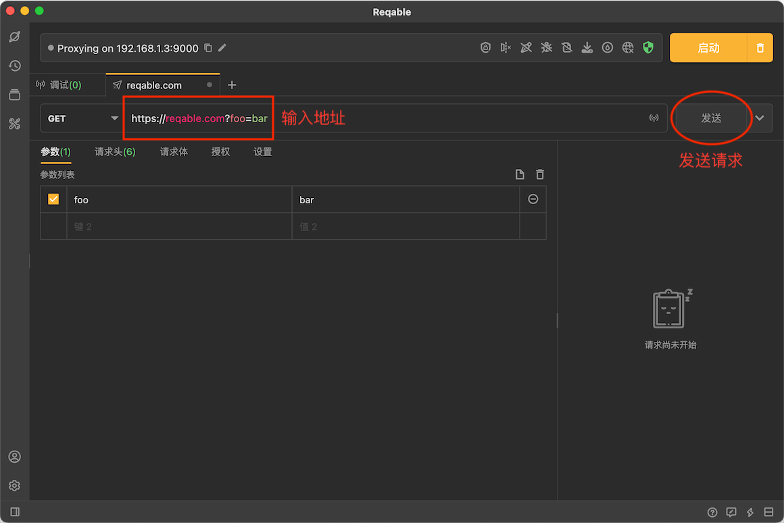The height and width of the screenshot is (523, 784).
Task: Toggle the sidebar panel icon at bottom left
Action: coord(15,512)
